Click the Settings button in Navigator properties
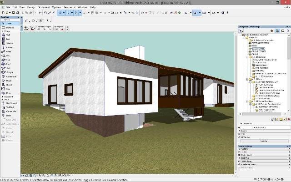The width and height of the screenshot is (291, 182). (264, 142)
